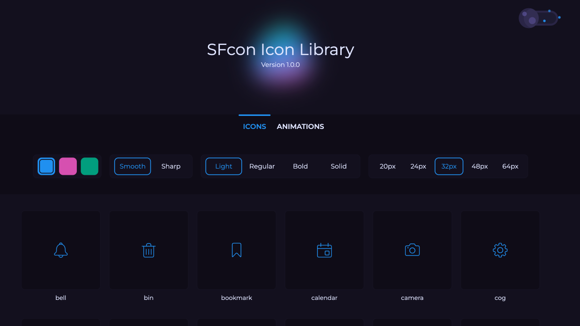
Task: Choose the pink color swatch
Action: coord(68,166)
